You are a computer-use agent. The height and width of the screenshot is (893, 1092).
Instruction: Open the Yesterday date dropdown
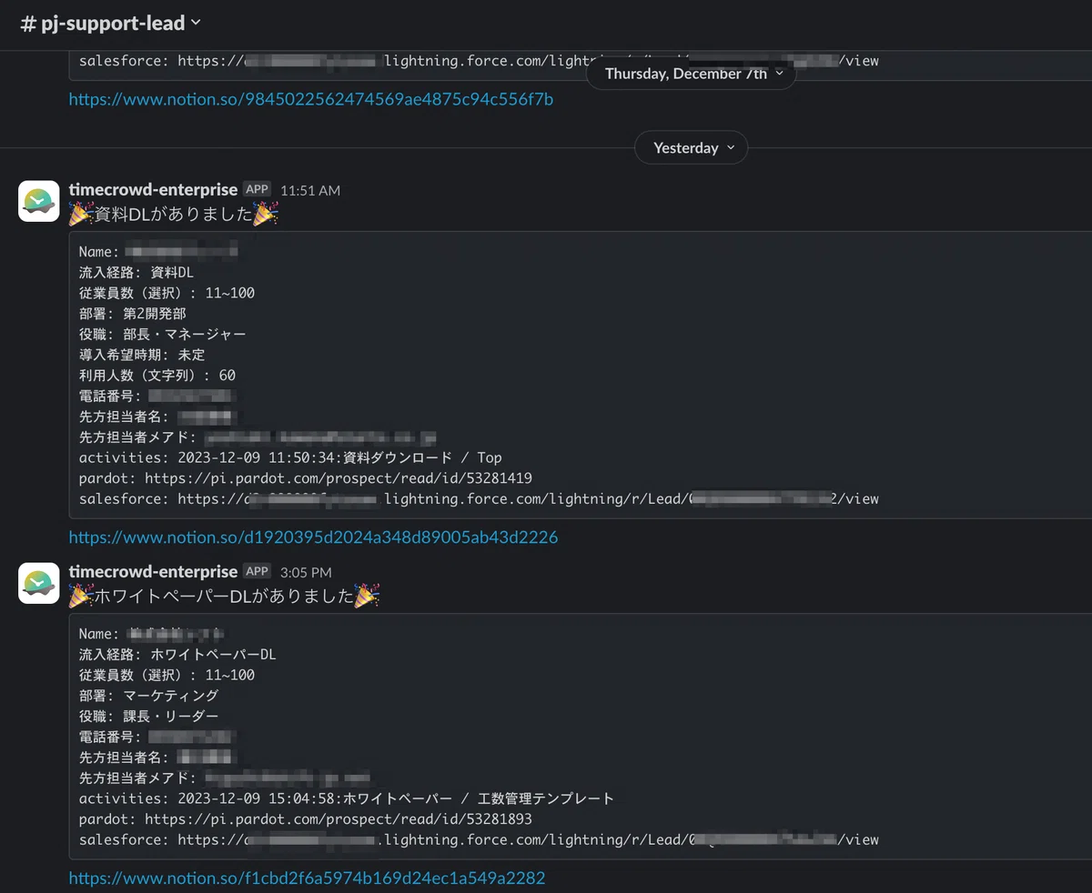(x=693, y=148)
